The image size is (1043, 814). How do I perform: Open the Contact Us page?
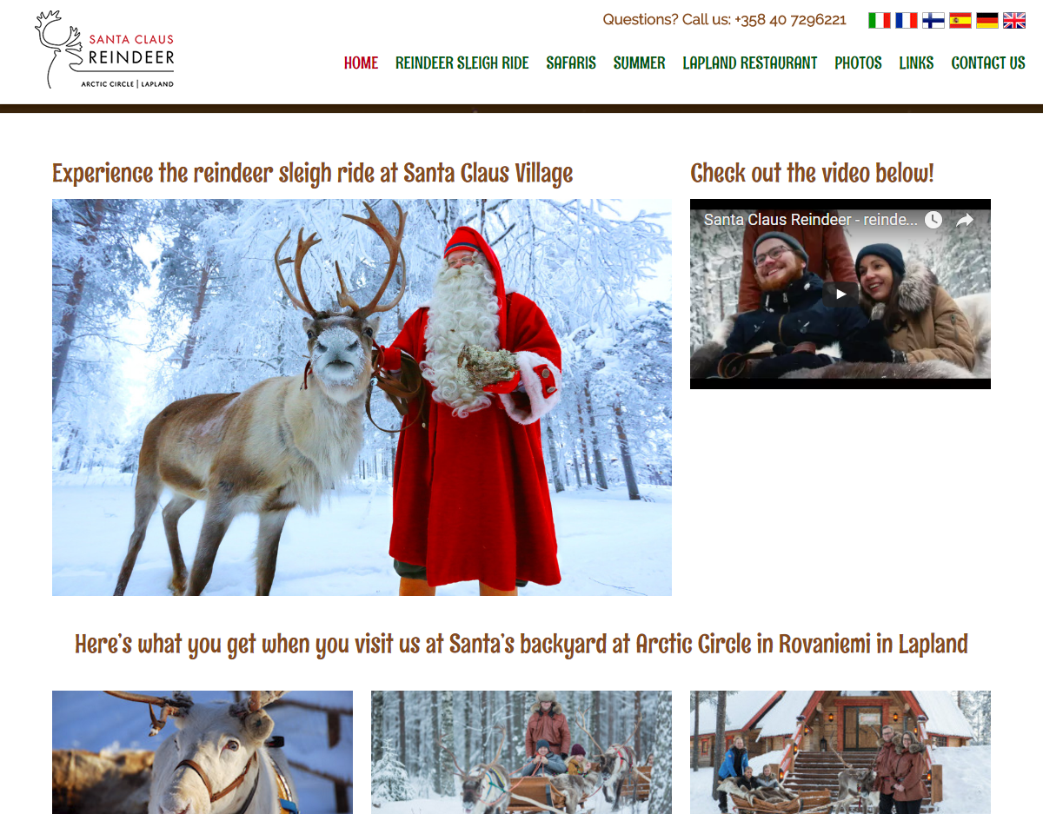(x=988, y=63)
